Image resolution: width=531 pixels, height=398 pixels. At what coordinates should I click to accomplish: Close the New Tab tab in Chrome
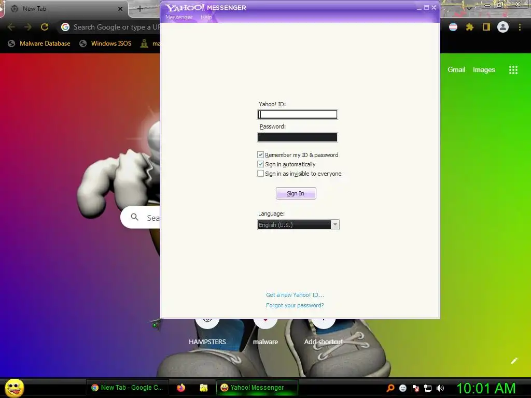coord(120,9)
